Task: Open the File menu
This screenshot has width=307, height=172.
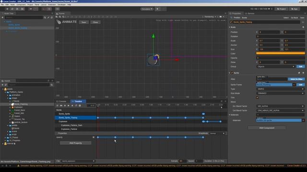Action: (x=2, y=4)
